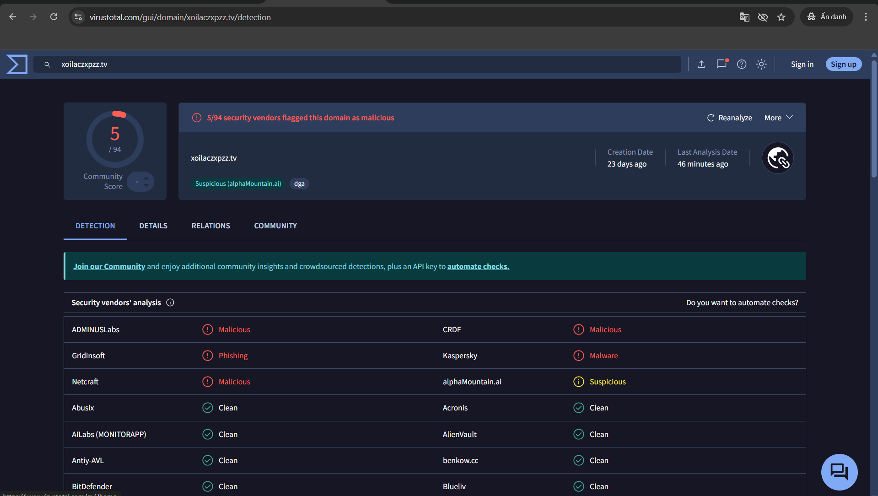Open the Chrome three-dot menu
The image size is (878, 496).
(x=866, y=17)
